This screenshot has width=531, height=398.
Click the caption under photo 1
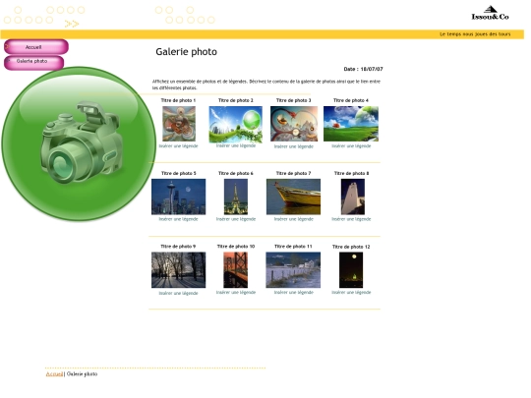point(178,146)
